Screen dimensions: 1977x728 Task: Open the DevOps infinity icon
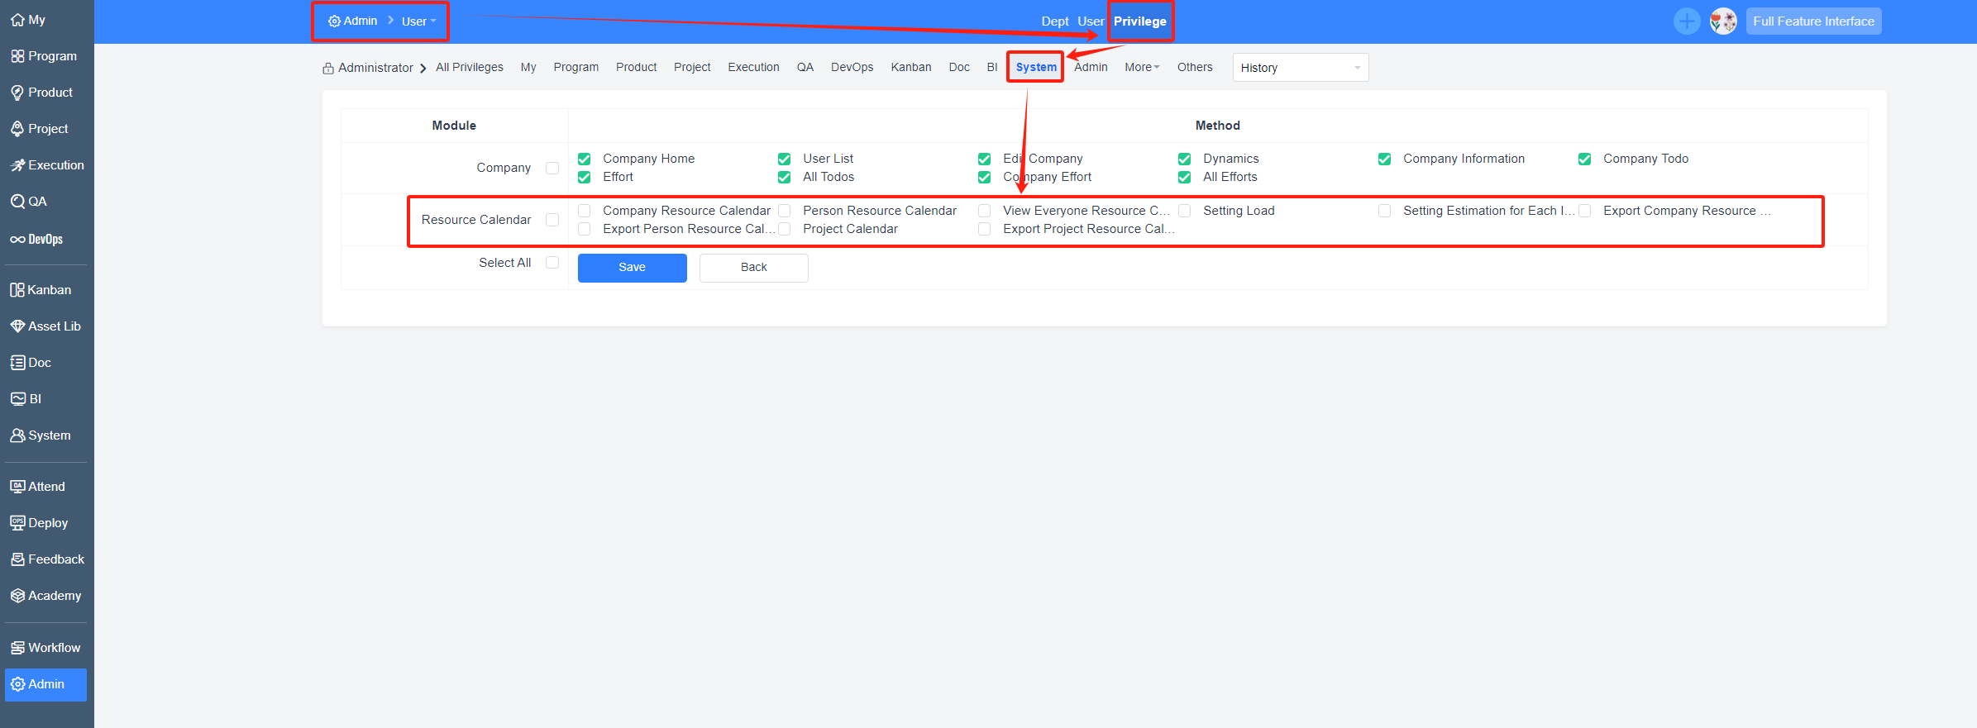pyautogui.click(x=17, y=240)
